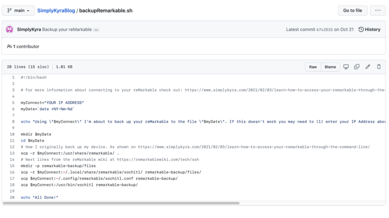Click the #!/bin/bash line
Image resolution: width=389 pixels, height=218 pixels.
pyautogui.click(x=34, y=77)
